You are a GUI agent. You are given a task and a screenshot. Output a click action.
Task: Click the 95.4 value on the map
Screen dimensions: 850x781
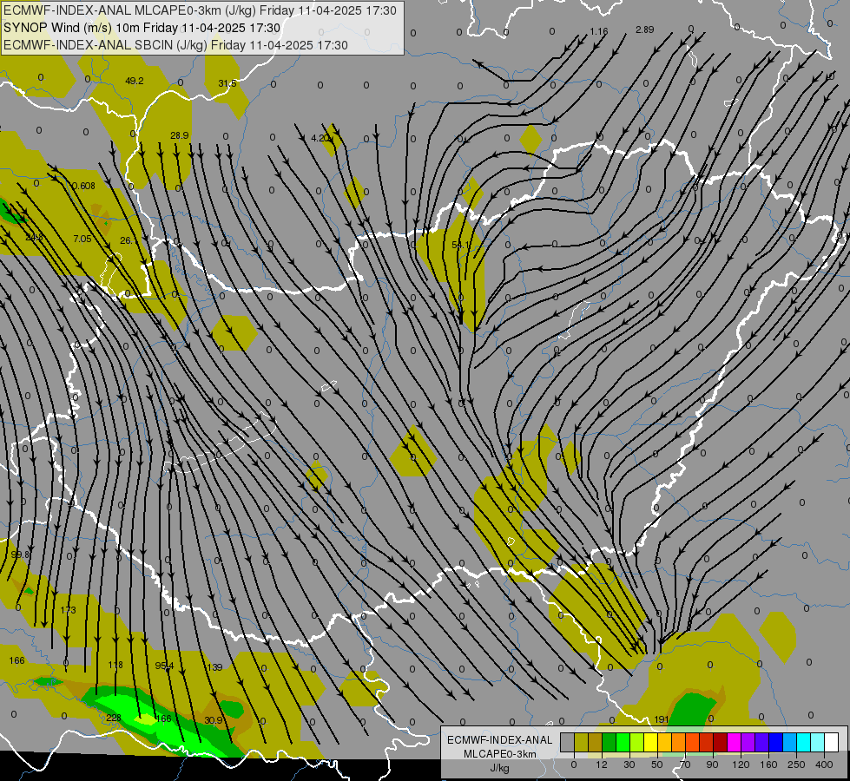click(164, 666)
